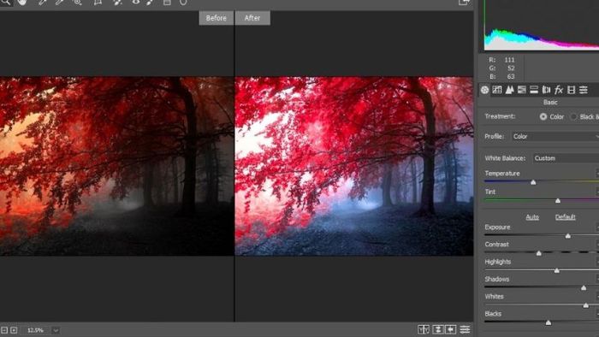Click the After preview image

[x=354, y=167]
